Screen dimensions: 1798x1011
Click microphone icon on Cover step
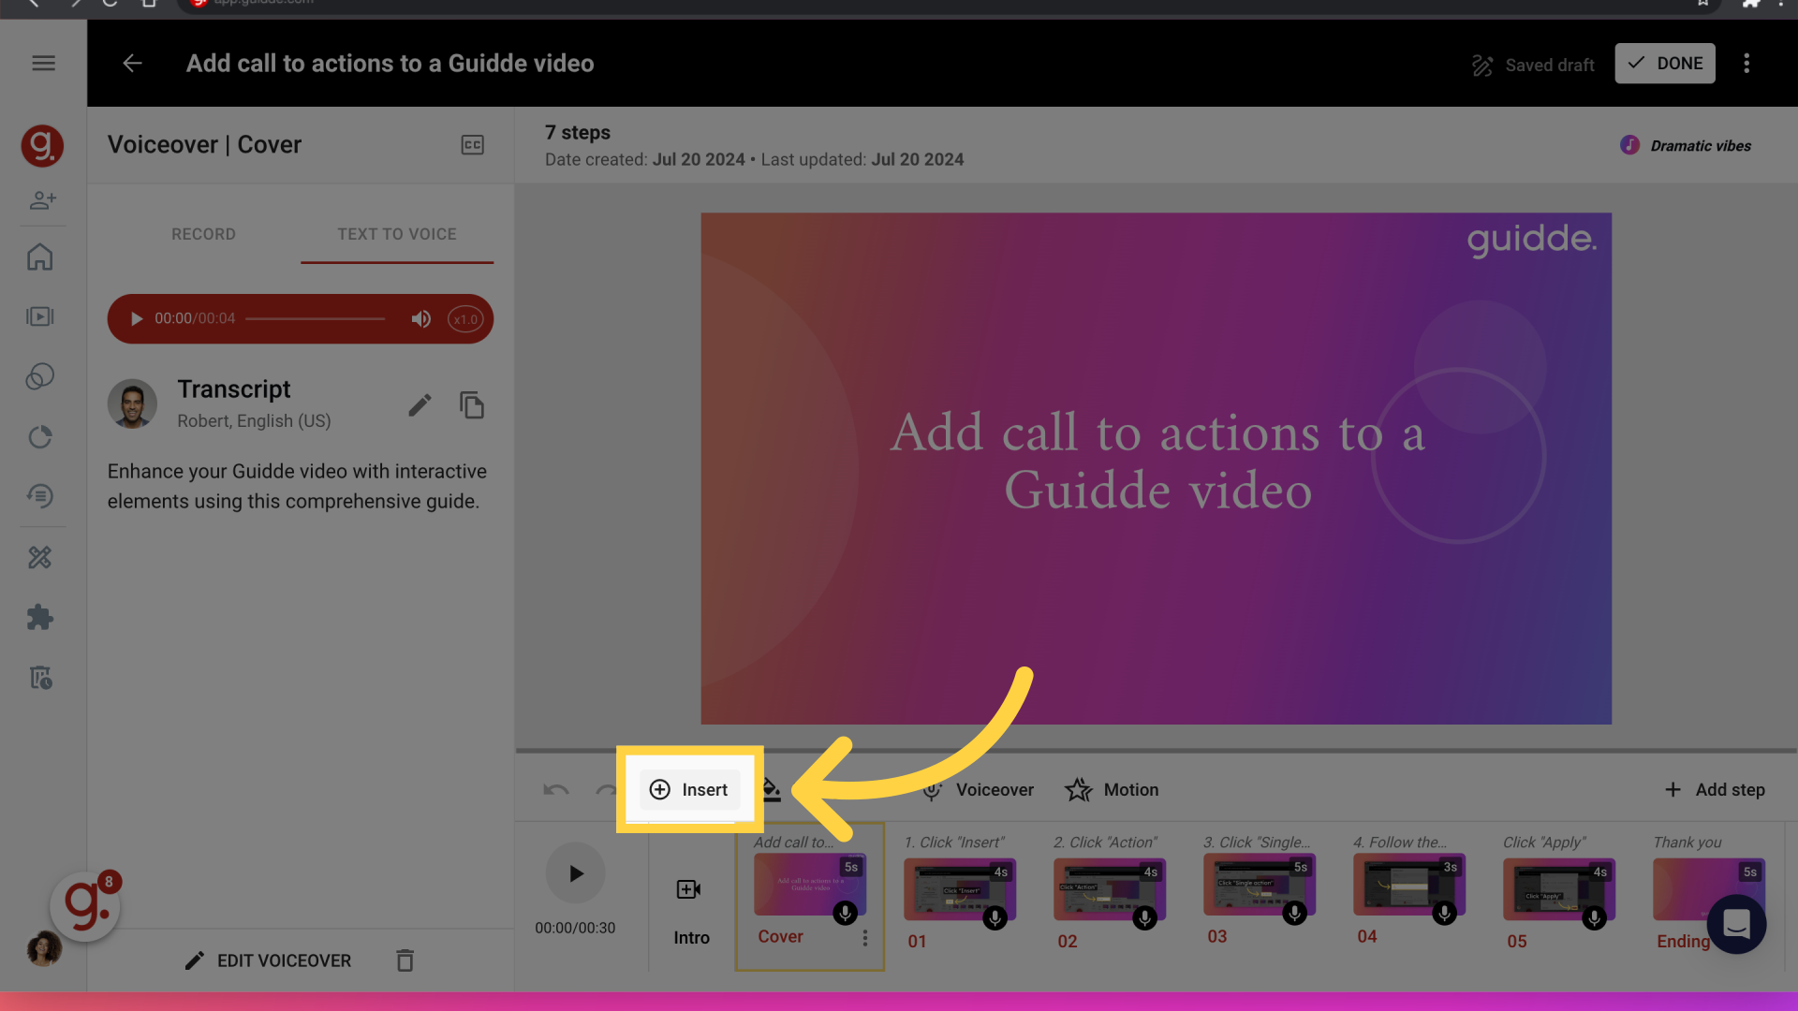(845, 913)
